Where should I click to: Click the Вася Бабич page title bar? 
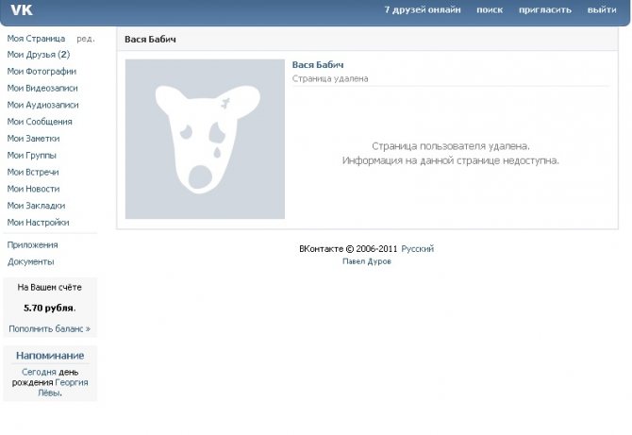[x=367, y=39]
